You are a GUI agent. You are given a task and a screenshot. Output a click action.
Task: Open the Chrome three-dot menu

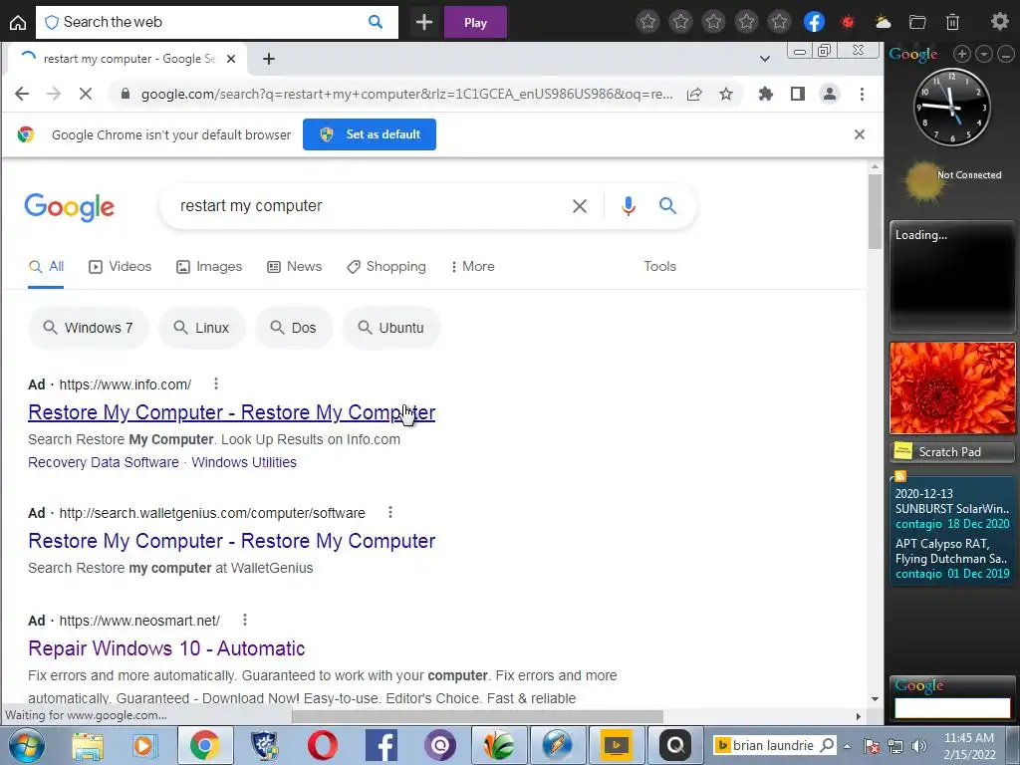click(x=862, y=94)
